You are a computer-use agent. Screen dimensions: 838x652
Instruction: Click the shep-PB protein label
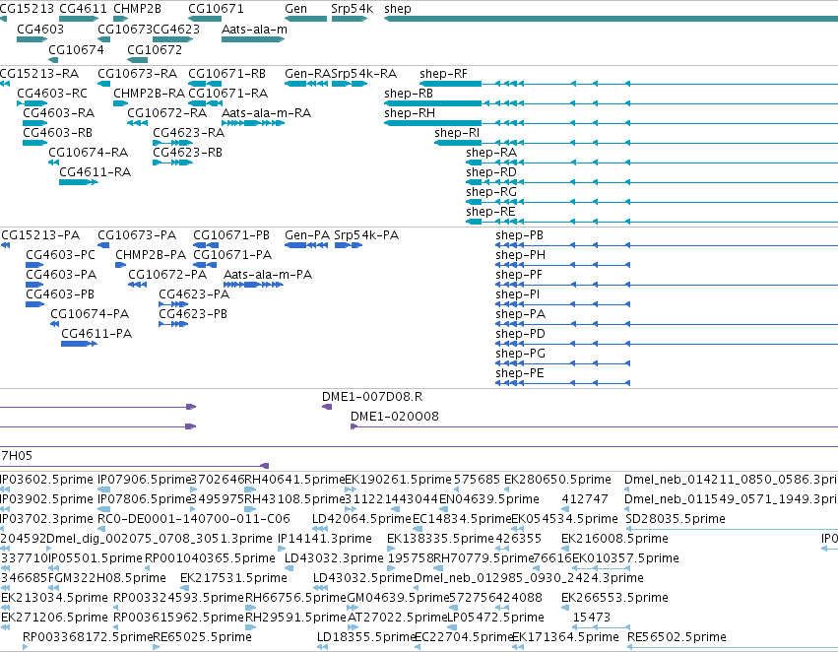click(x=520, y=235)
